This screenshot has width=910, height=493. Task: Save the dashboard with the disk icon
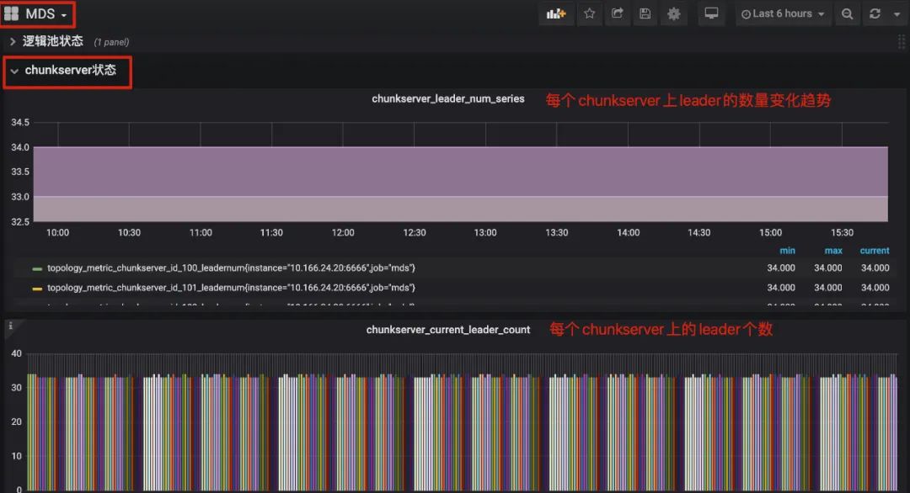point(645,13)
